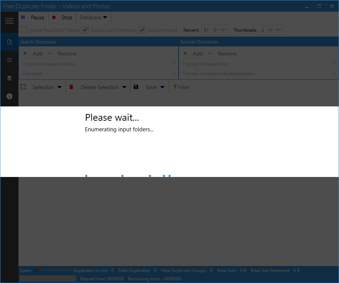
Task: Open the hamburger menu in sidebar
Action: pos(9,21)
